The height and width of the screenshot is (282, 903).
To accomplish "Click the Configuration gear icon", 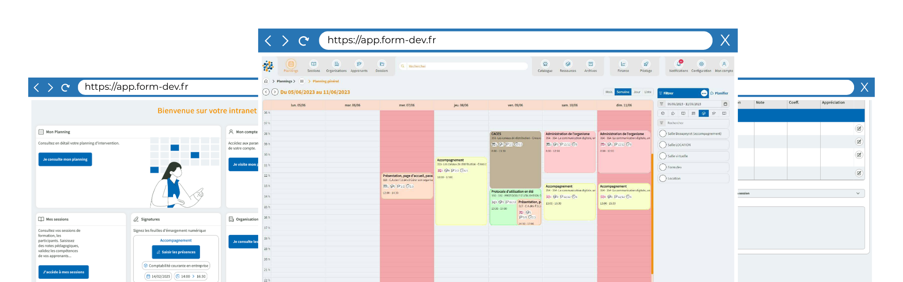I will point(701,64).
